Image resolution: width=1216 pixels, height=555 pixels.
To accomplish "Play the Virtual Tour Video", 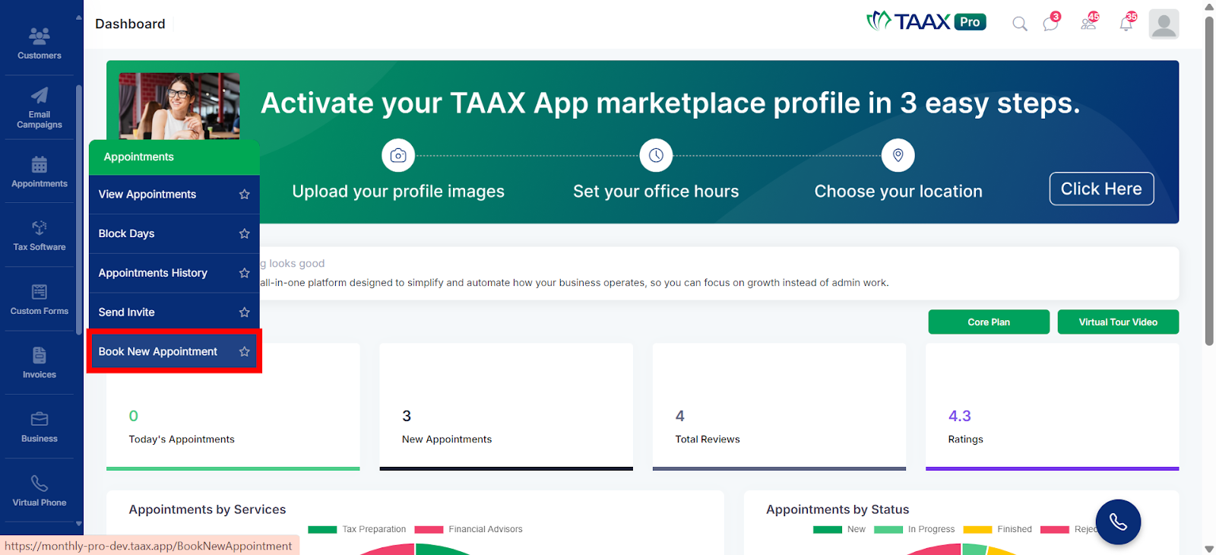I will [x=1118, y=322].
